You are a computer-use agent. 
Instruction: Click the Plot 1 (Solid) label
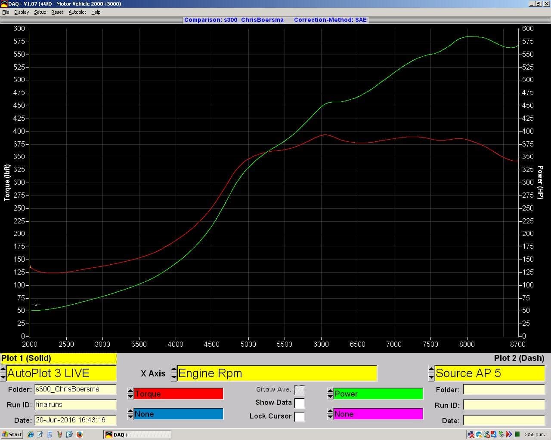(x=58, y=358)
